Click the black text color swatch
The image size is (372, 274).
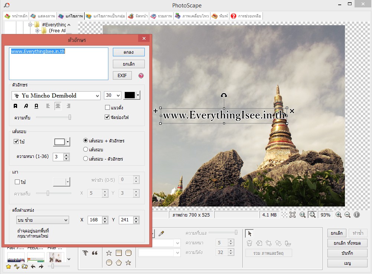click(x=130, y=95)
